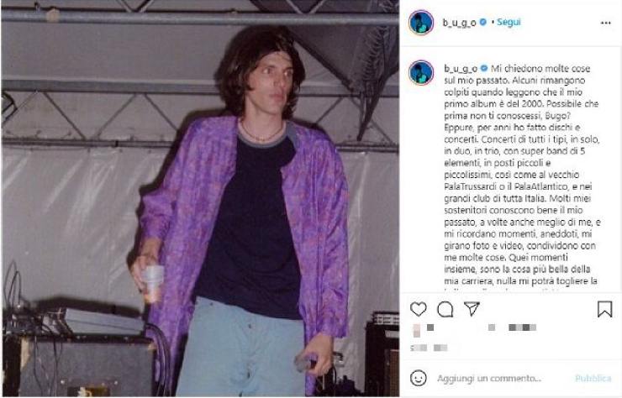Click the Pubblica button
The width and height of the screenshot is (622, 398).
(x=593, y=378)
